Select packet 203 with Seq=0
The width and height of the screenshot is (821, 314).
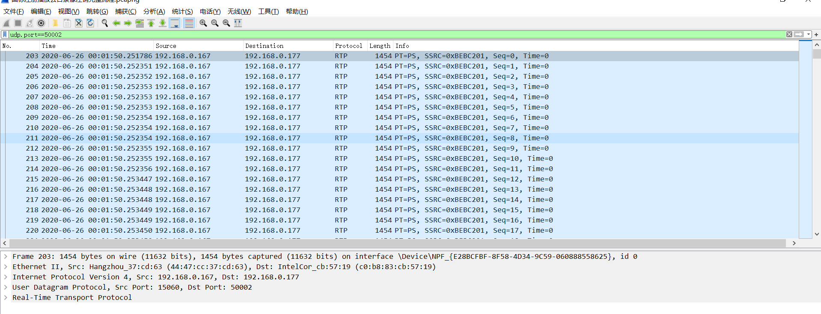400,56
